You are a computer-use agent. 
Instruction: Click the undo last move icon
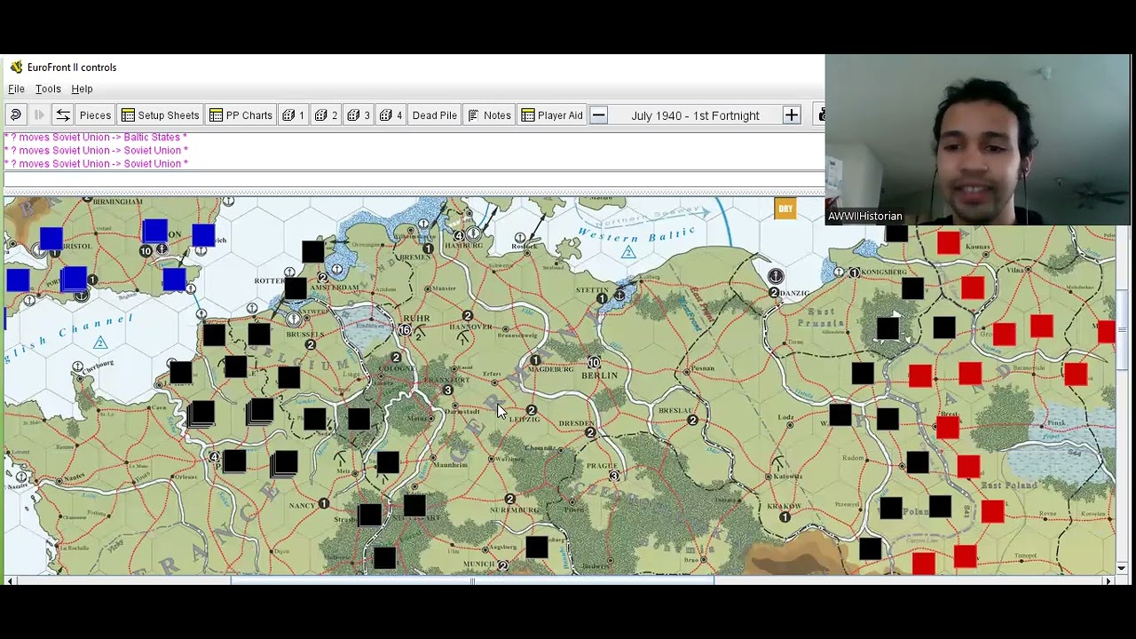[x=15, y=115]
